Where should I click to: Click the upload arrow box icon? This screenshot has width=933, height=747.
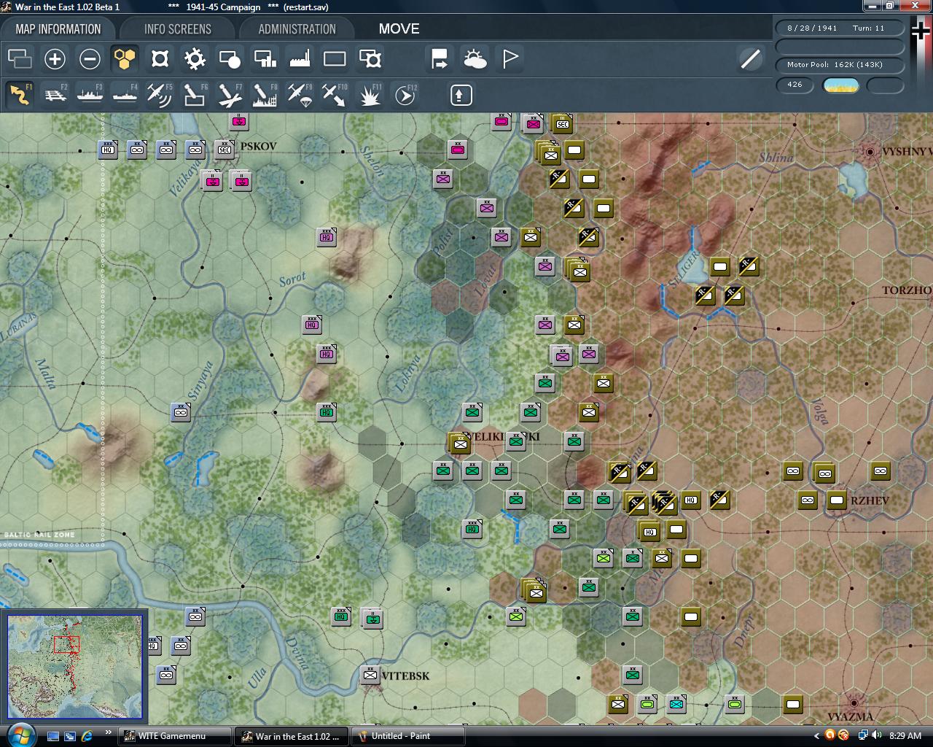click(461, 95)
